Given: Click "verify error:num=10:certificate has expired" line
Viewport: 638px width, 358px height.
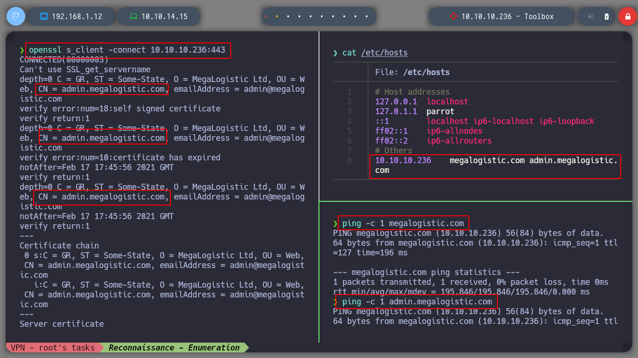Looking at the screenshot, I should point(120,158).
